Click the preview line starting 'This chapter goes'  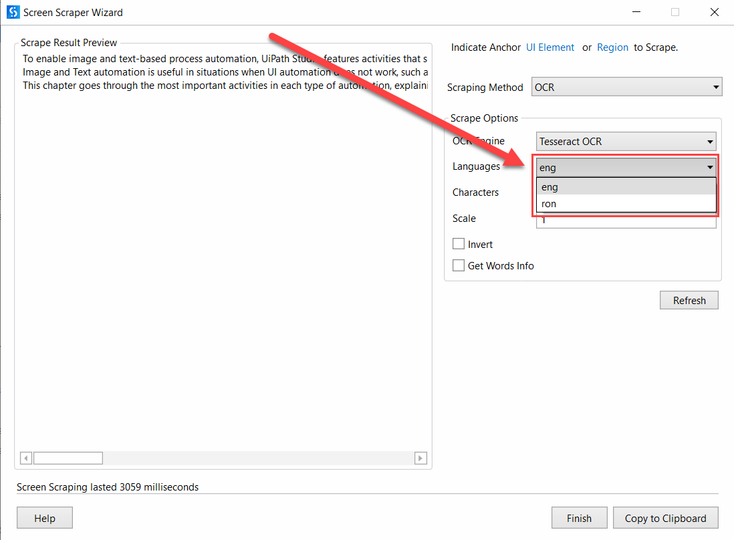pyautogui.click(x=225, y=86)
